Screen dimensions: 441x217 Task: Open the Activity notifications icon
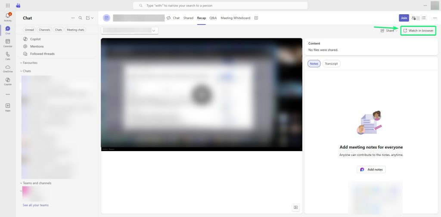pos(8,16)
